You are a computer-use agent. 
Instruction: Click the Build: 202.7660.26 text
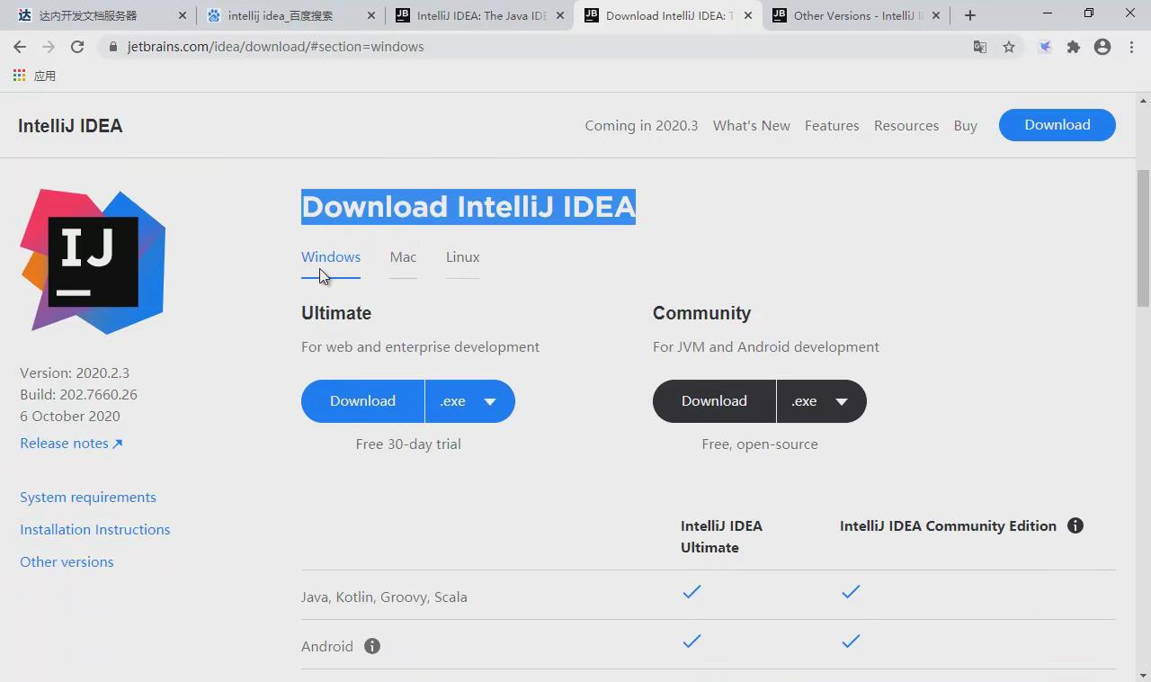click(x=79, y=395)
